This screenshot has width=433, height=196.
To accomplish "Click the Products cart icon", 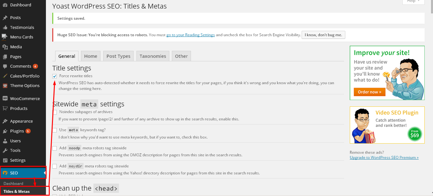I will [x=5, y=109].
